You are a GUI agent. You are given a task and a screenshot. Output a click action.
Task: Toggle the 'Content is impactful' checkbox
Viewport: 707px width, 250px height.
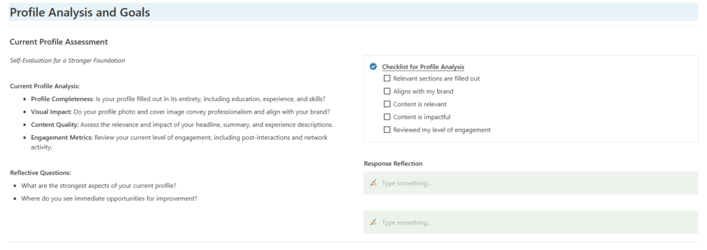pos(387,117)
